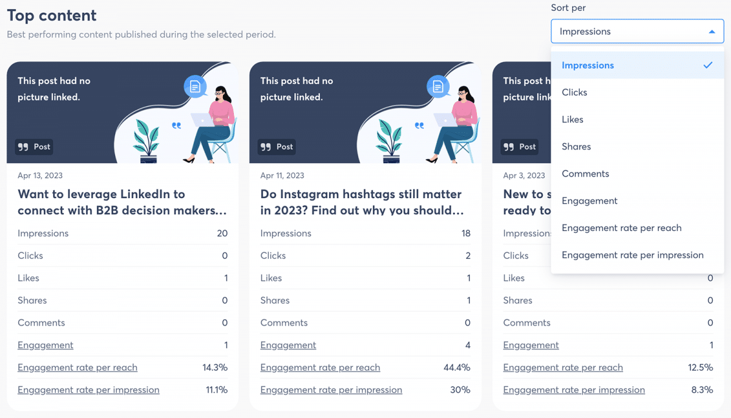
Task: Click Engagement link on the Apr 13 card
Action: (46, 345)
